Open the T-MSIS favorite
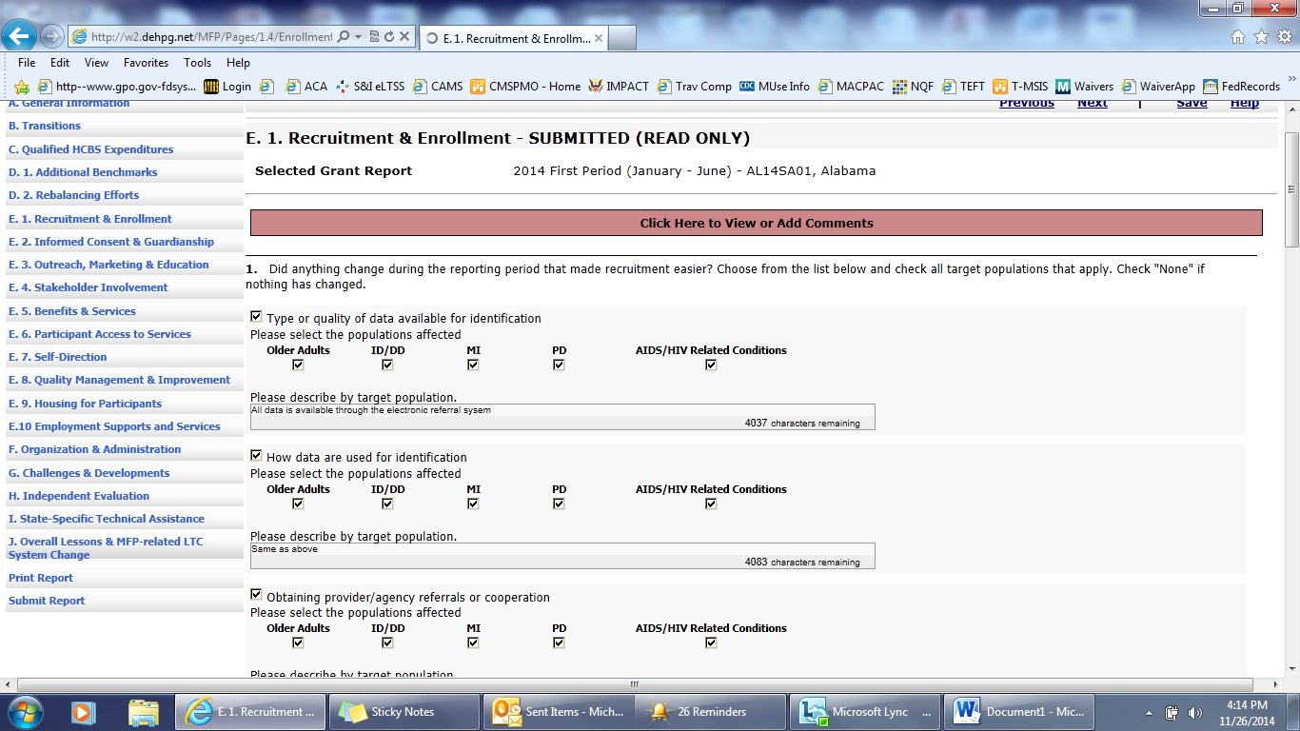The image size is (1300, 731). (x=1020, y=87)
